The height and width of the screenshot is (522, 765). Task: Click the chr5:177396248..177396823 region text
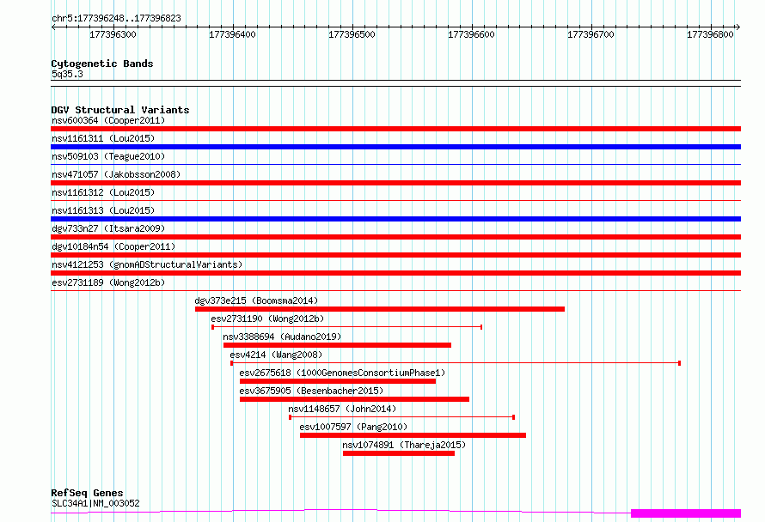pos(116,19)
